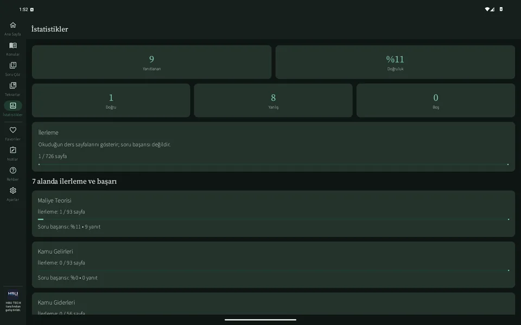Click the '1 / 726 sayfa' text
Viewport: 521px width, 325px height.
point(53,156)
